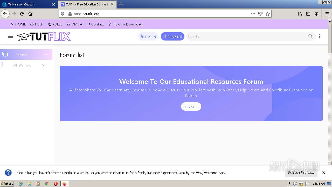Click the REGISTER button in the welcome banner

(191, 107)
